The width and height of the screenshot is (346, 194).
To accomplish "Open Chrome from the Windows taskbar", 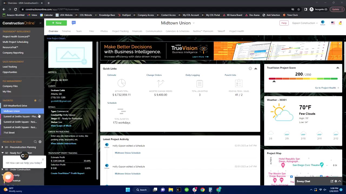I will (x=202, y=190).
